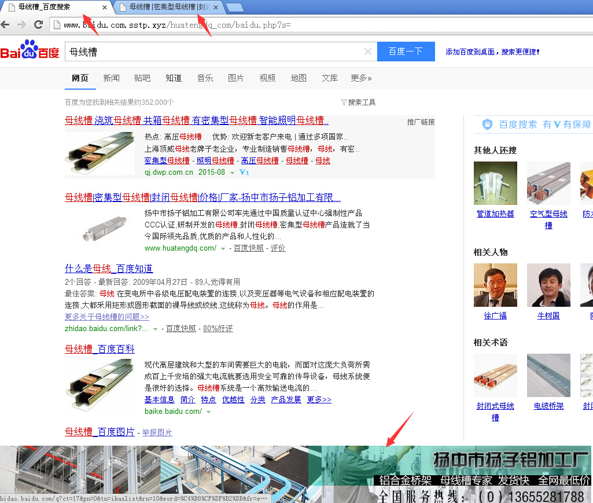The image size is (593, 503).
Task: Click 高压母线槽 sublink in ad
Action: click(x=260, y=160)
